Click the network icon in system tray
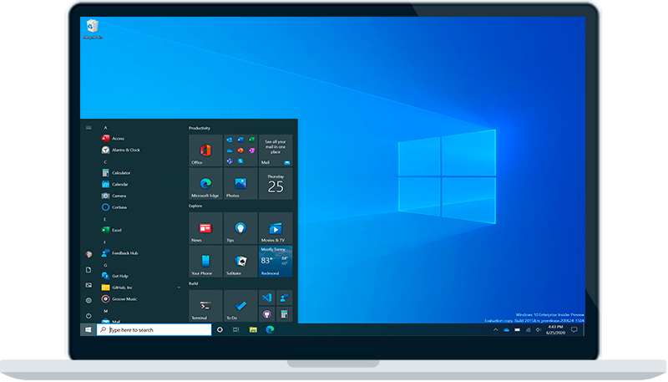668x382 pixels. tap(528, 329)
